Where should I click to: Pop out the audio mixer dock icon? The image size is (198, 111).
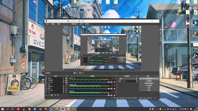pos(116,76)
